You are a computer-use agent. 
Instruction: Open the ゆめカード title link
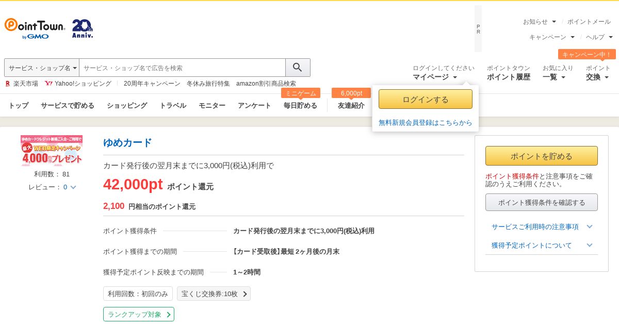coord(127,143)
